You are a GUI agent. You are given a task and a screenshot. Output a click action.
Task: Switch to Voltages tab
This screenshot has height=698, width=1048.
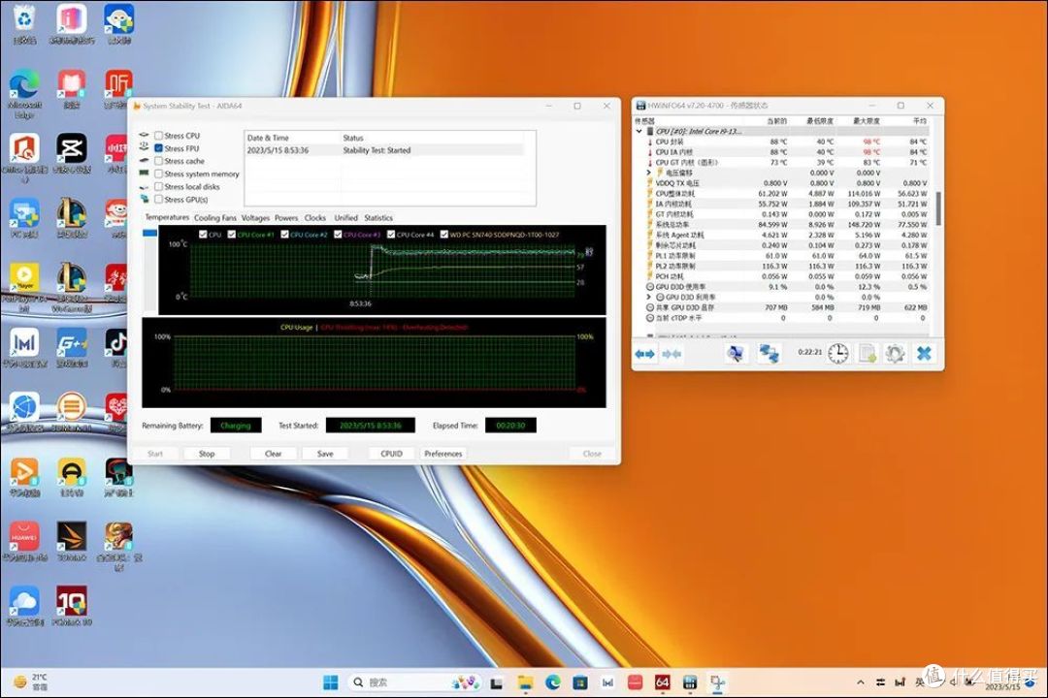click(255, 218)
